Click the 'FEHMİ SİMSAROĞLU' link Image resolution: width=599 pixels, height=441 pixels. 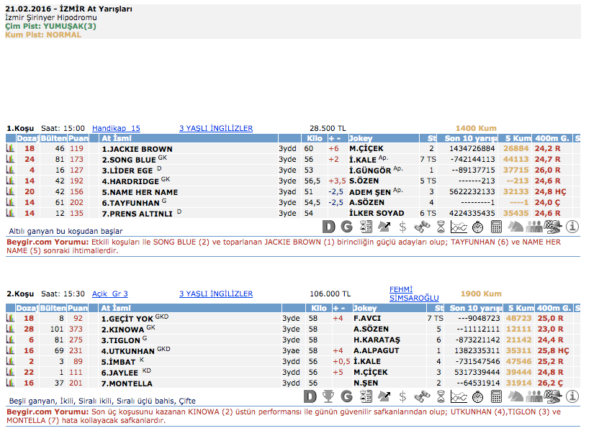tap(413, 294)
